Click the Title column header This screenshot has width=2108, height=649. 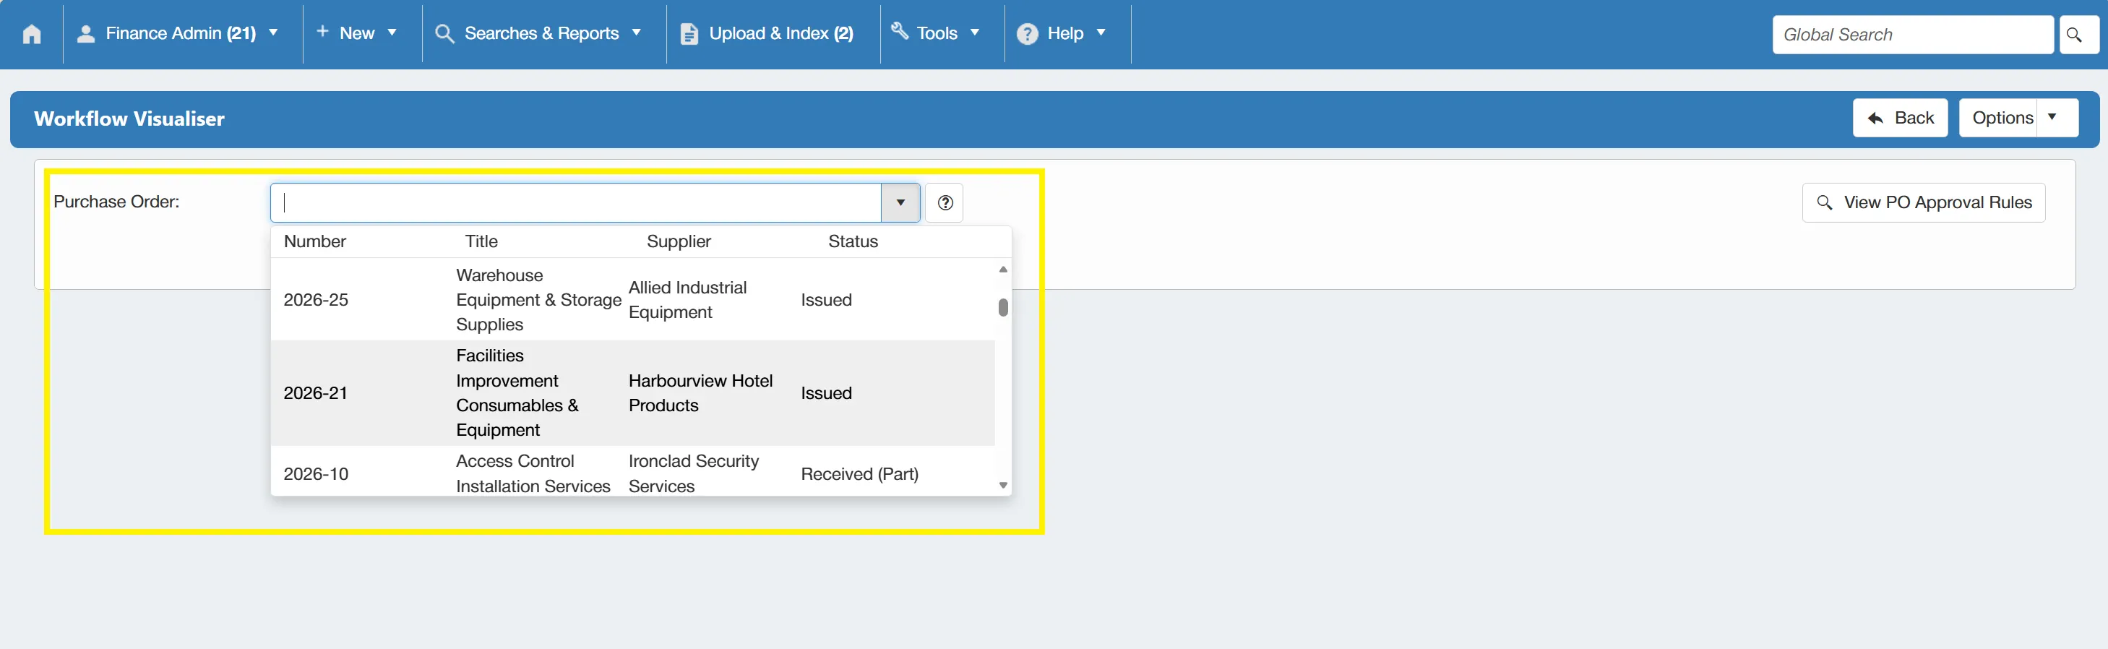(x=481, y=241)
